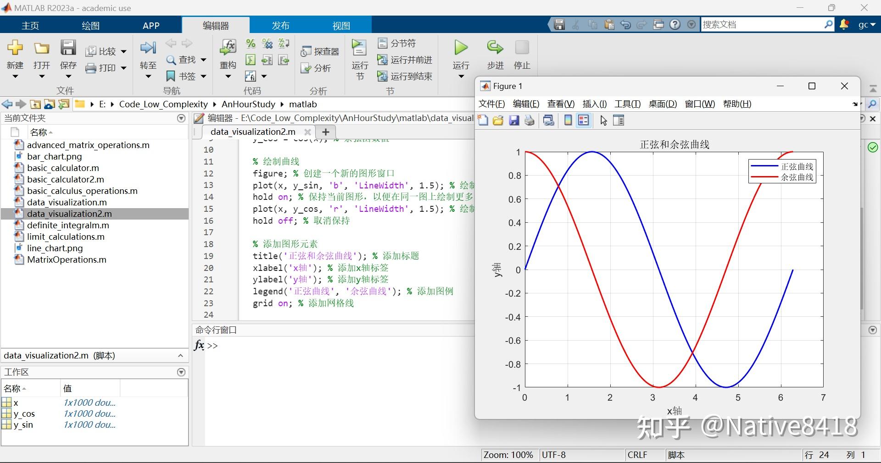This screenshot has width=881, height=463.
Task: Click the Open (打开) folder icon
Action: coord(41,48)
